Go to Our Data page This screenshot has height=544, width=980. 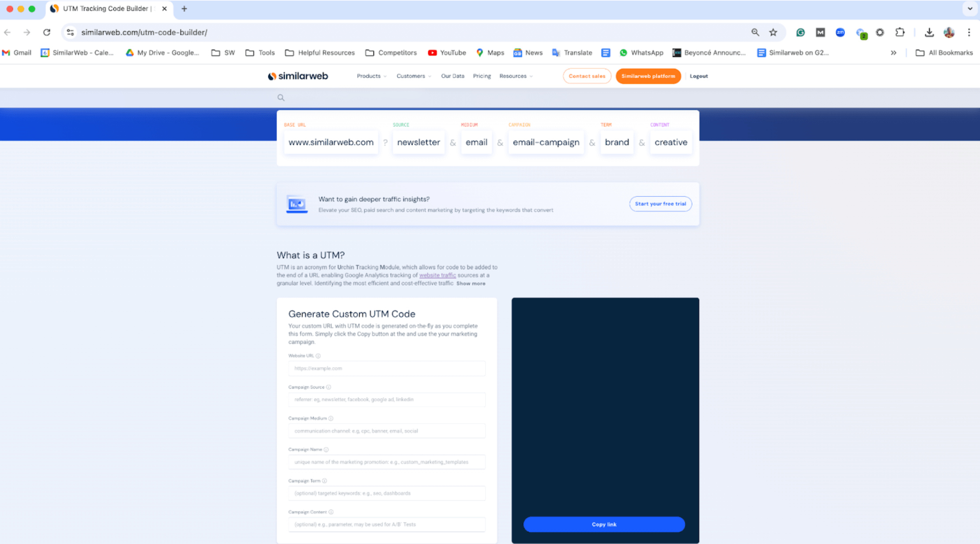click(452, 76)
